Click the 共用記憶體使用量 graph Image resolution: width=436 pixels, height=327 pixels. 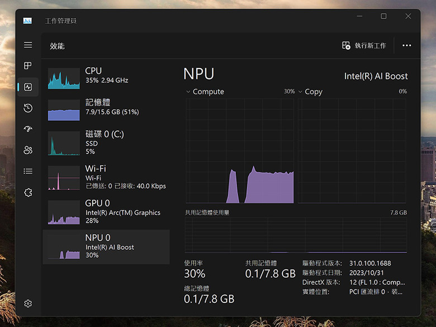[296, 235]
